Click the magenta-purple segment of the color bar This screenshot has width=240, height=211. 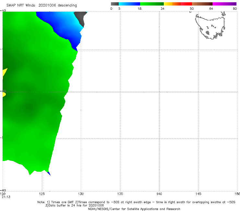224,4
